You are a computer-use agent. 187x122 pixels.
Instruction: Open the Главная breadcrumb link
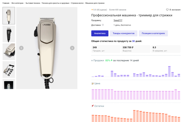click(x=6, y=3)
